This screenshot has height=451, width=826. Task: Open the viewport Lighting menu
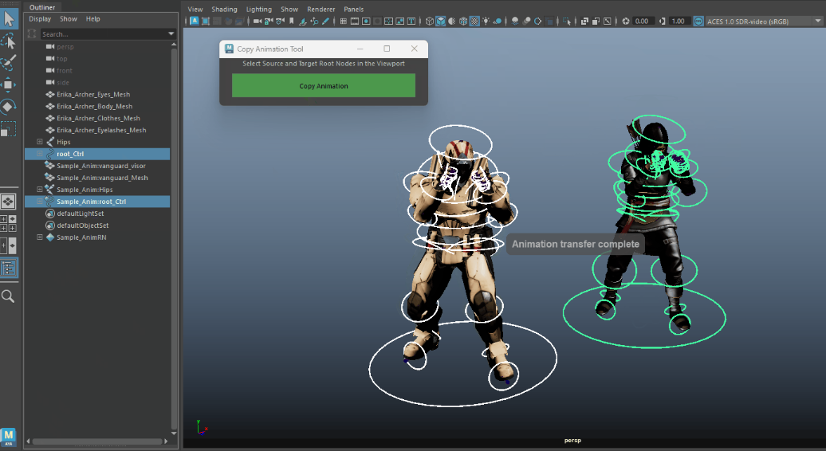click(x=258, y=9)
